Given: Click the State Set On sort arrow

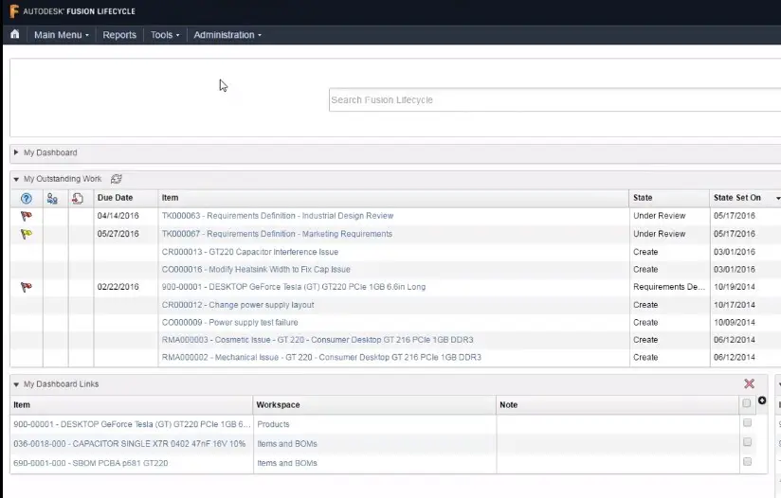Looking at the screenshot, I should pyautogui.click(x=778, y=199).
